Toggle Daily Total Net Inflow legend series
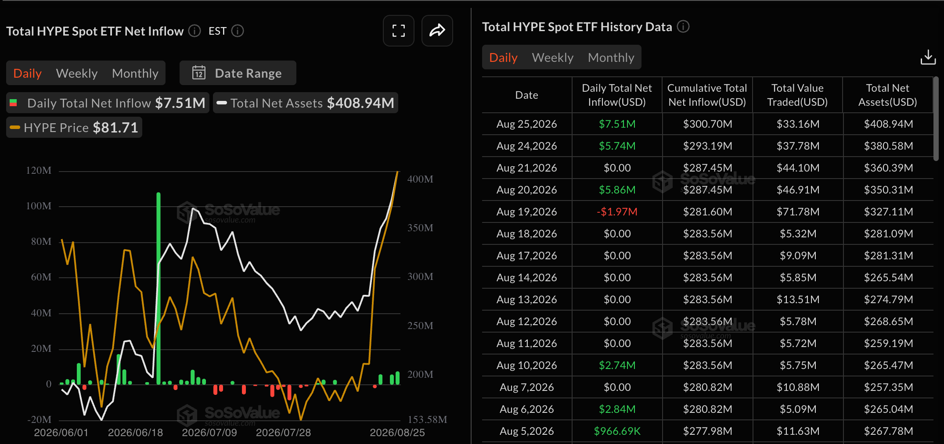 [108, 103]
